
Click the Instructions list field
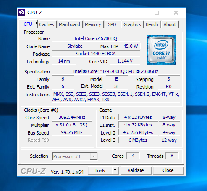click(116, 97)
